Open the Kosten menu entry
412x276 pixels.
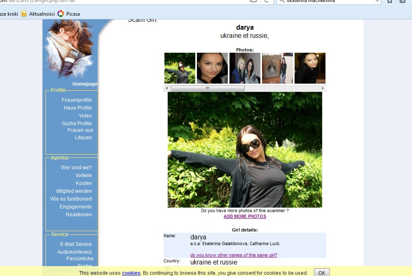coord(84,183)
